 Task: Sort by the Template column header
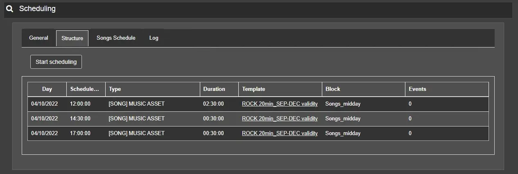(253, 89)
